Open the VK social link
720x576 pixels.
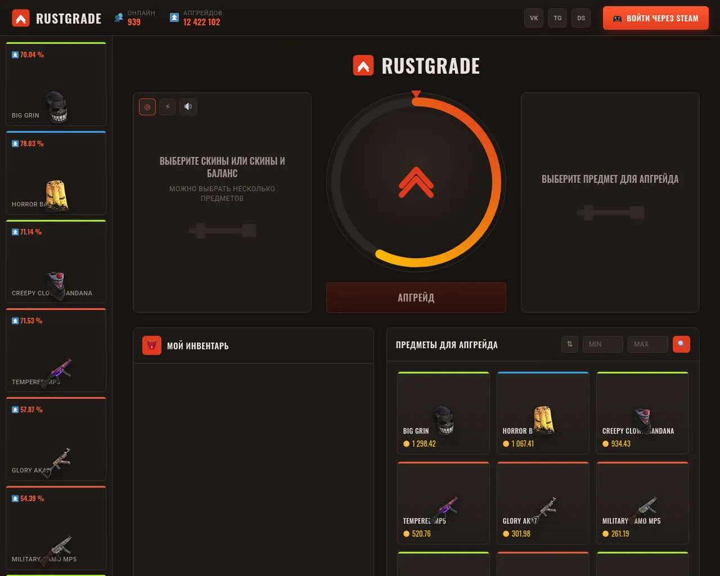point(534,18)
